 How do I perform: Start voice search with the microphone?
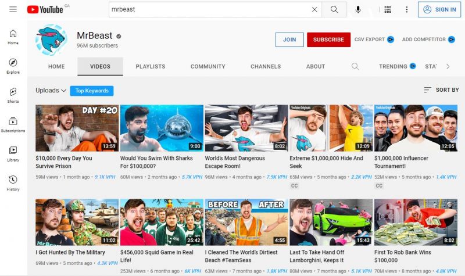pos(358,9)
